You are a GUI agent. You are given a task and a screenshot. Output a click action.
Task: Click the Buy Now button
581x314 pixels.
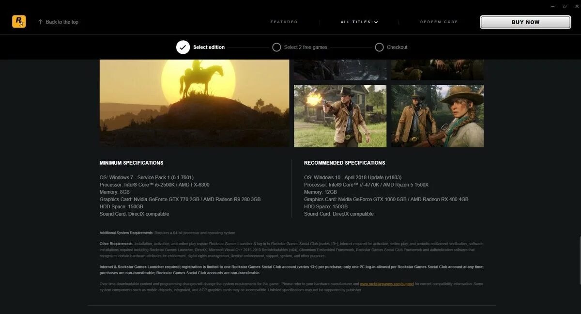(x=525, y=22)
